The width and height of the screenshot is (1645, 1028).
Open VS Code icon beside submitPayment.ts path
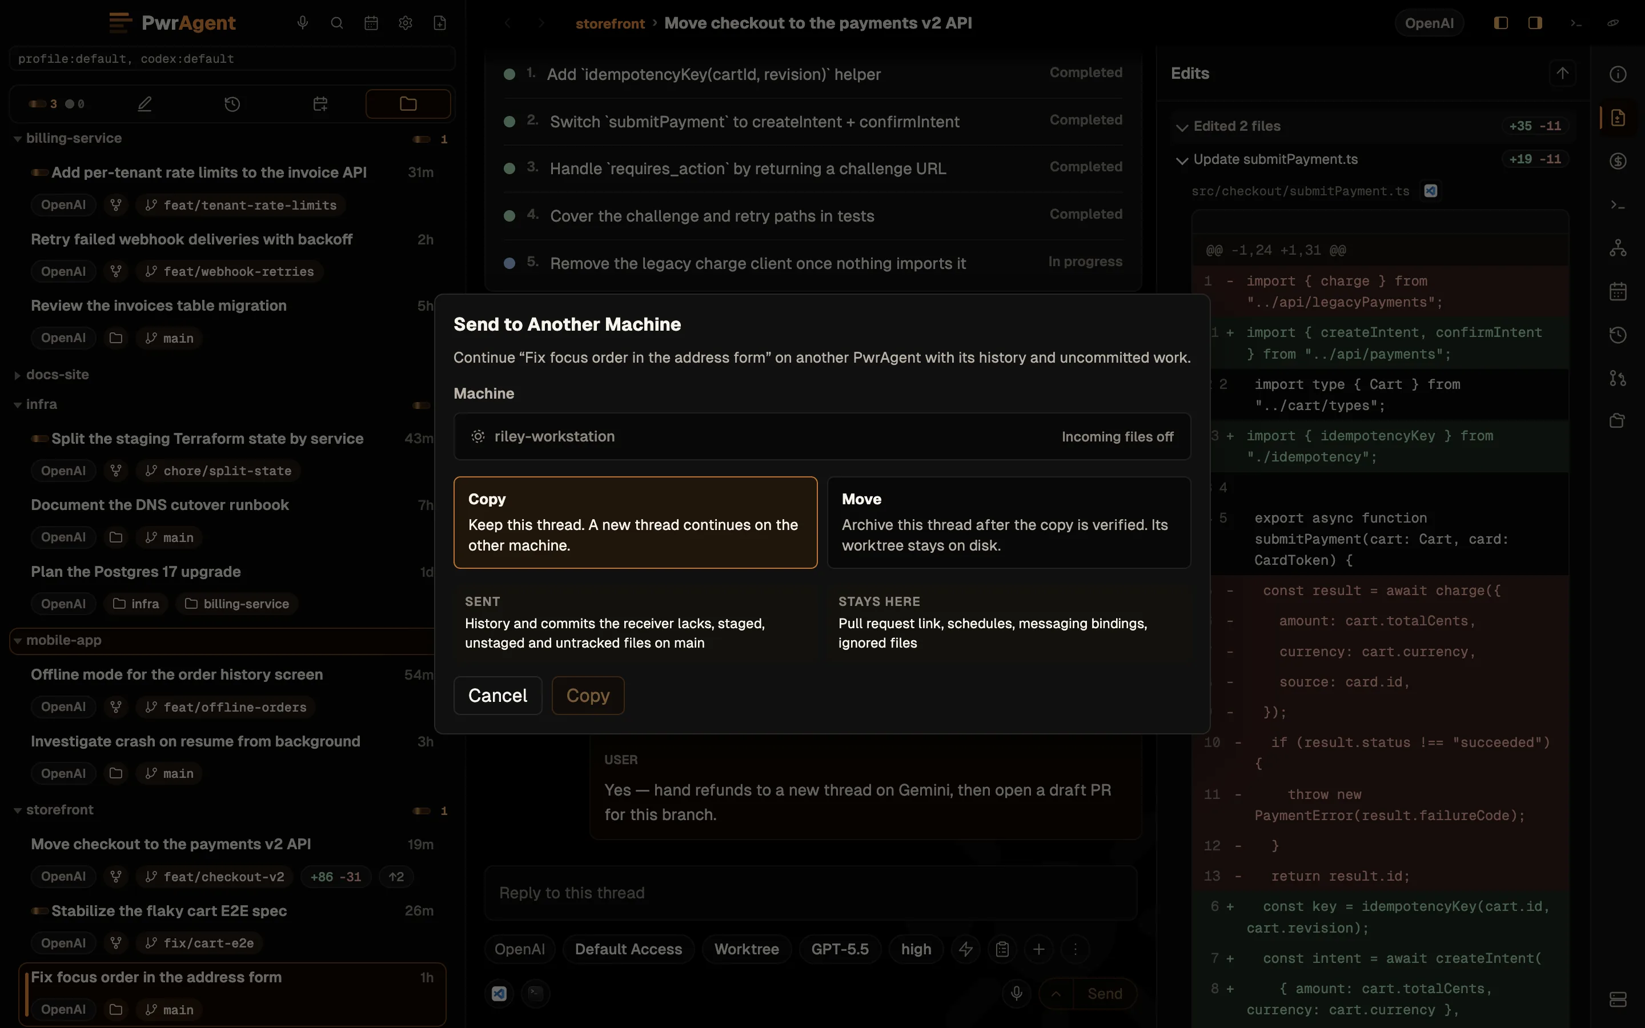1431,191
